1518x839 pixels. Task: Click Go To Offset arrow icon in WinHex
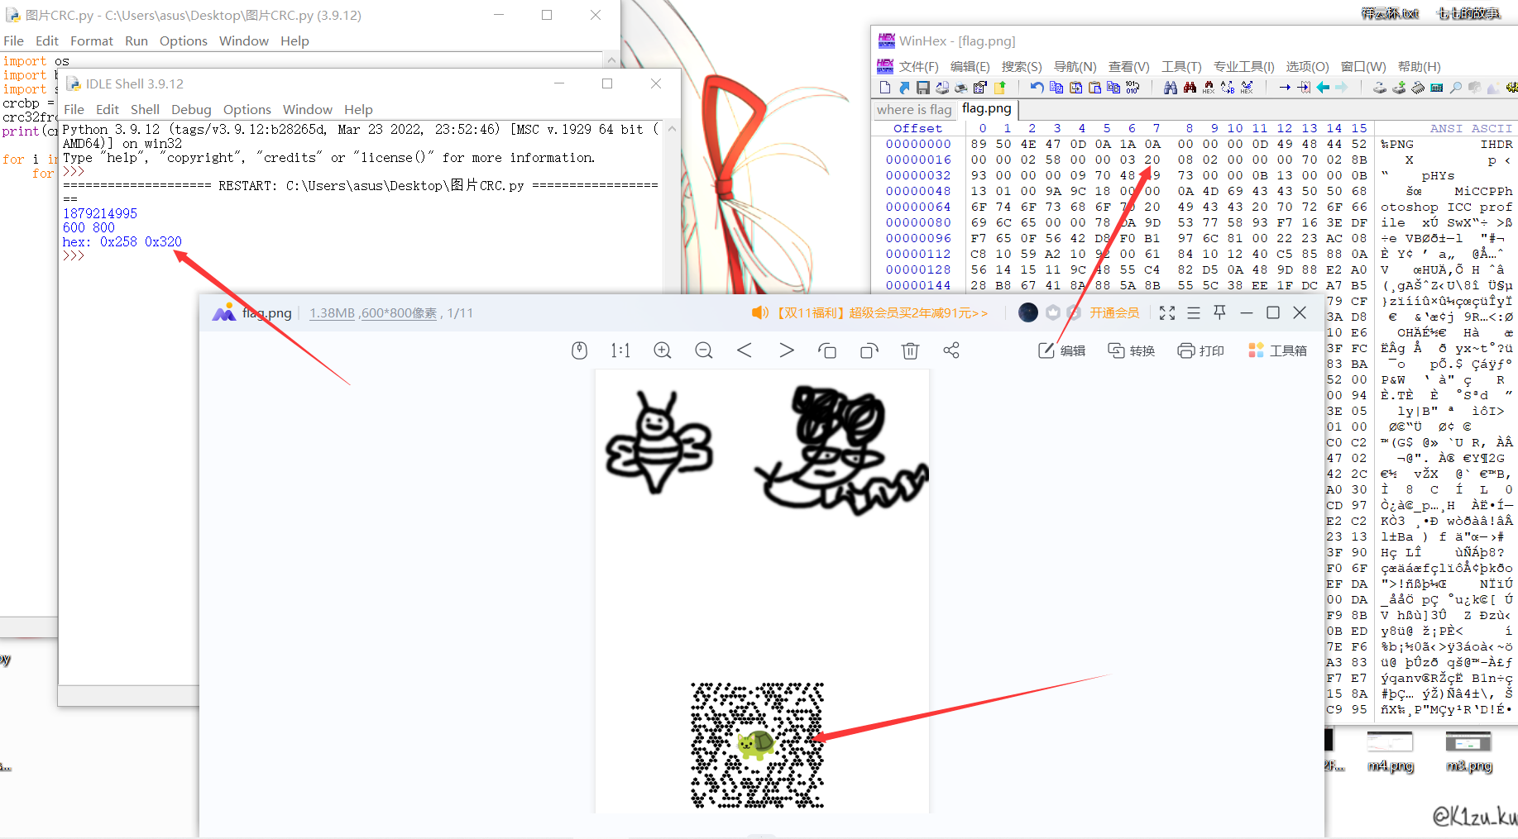click(x=1285, y=88)
